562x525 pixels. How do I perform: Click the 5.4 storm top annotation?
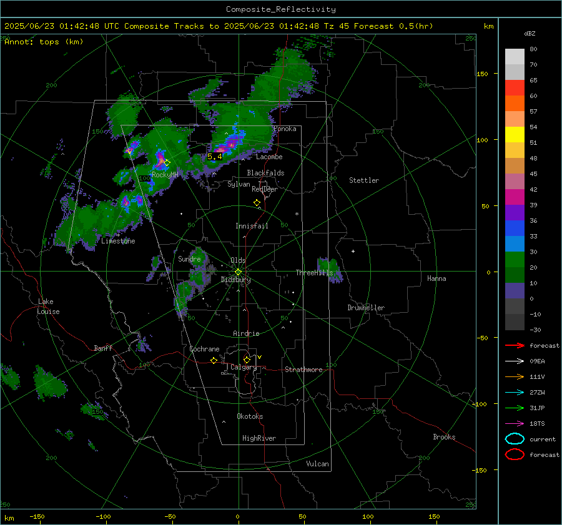coord(215,157)
